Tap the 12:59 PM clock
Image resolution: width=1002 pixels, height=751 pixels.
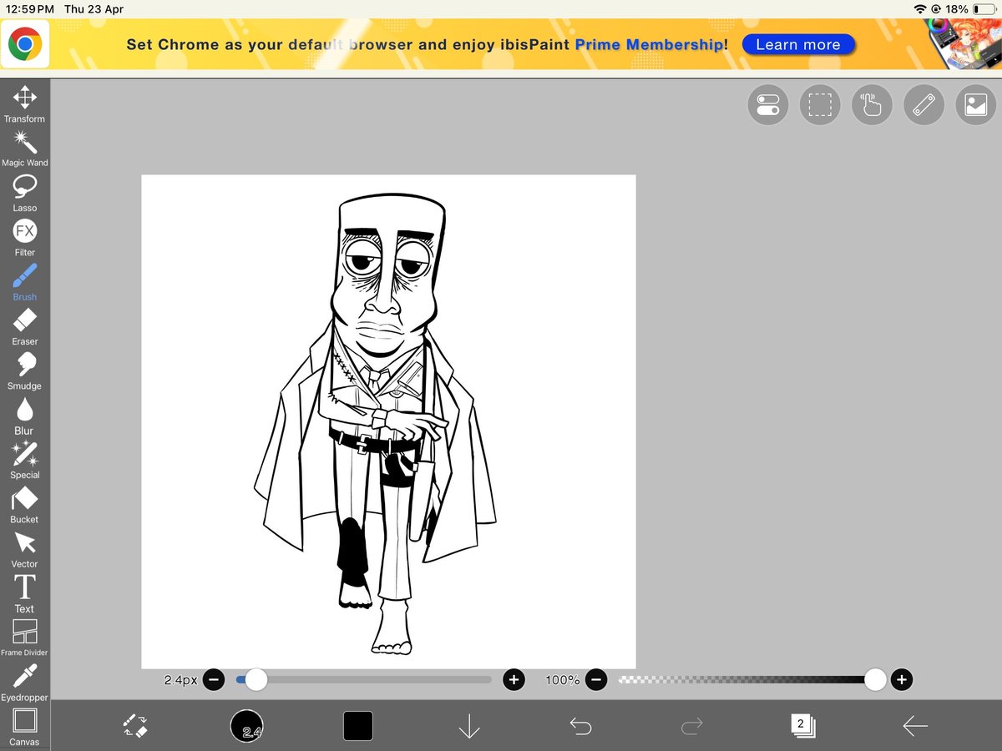tap(29, 8)
